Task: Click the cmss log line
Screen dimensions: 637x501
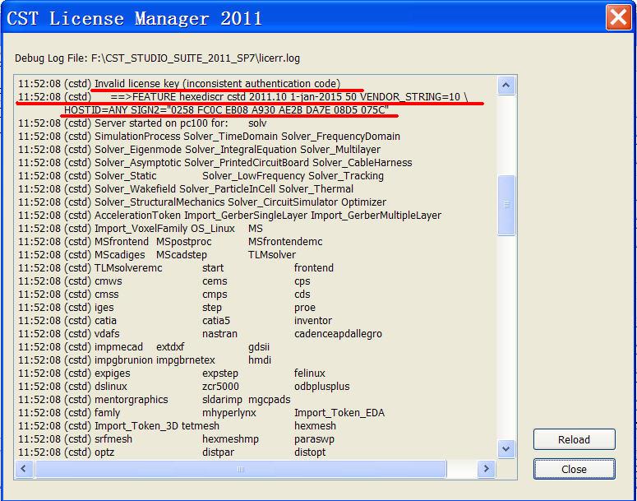Action: (x=164, y=294)
